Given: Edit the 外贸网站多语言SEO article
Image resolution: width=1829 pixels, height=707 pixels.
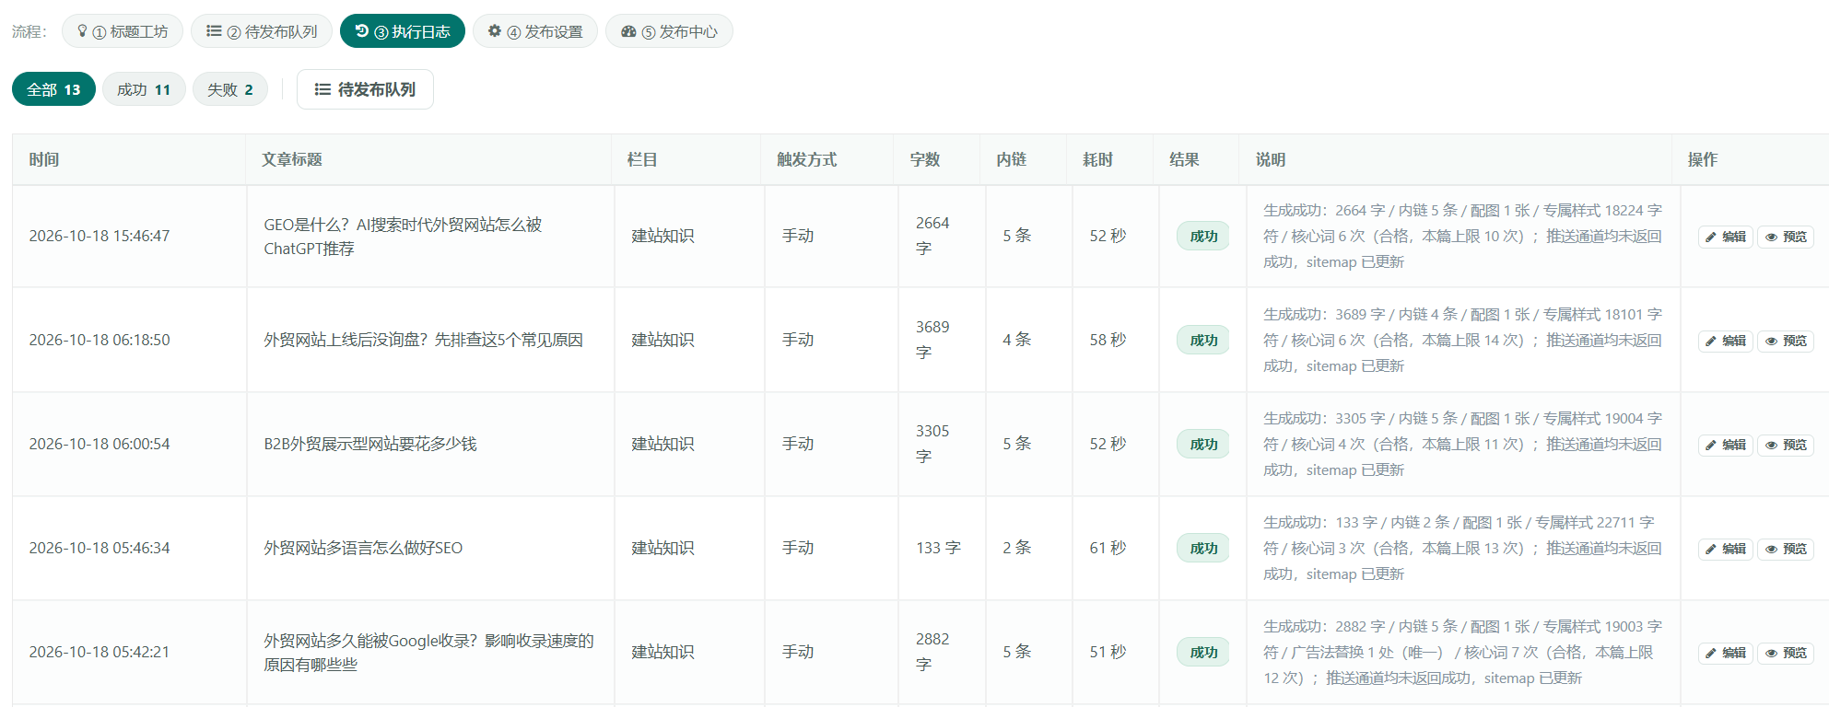Looking at the screenshot, I should 1725,549.
